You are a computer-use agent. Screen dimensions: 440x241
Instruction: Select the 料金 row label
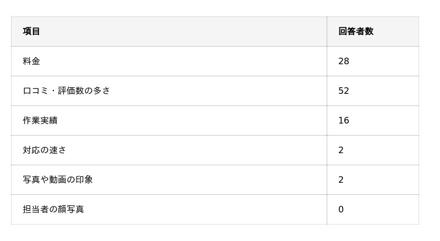(31, 61)
